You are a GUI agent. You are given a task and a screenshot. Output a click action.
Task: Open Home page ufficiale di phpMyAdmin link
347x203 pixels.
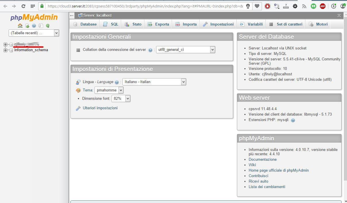(x=279, y=171)
